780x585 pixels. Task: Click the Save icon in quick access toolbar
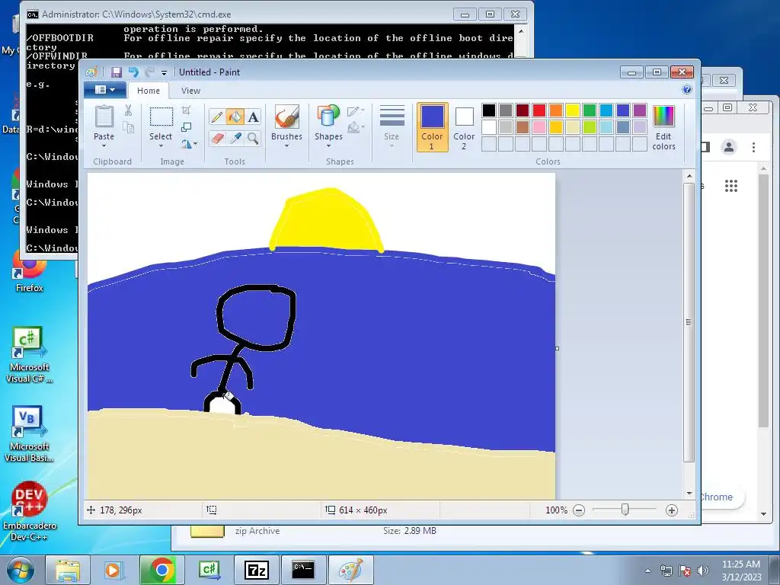116,72
